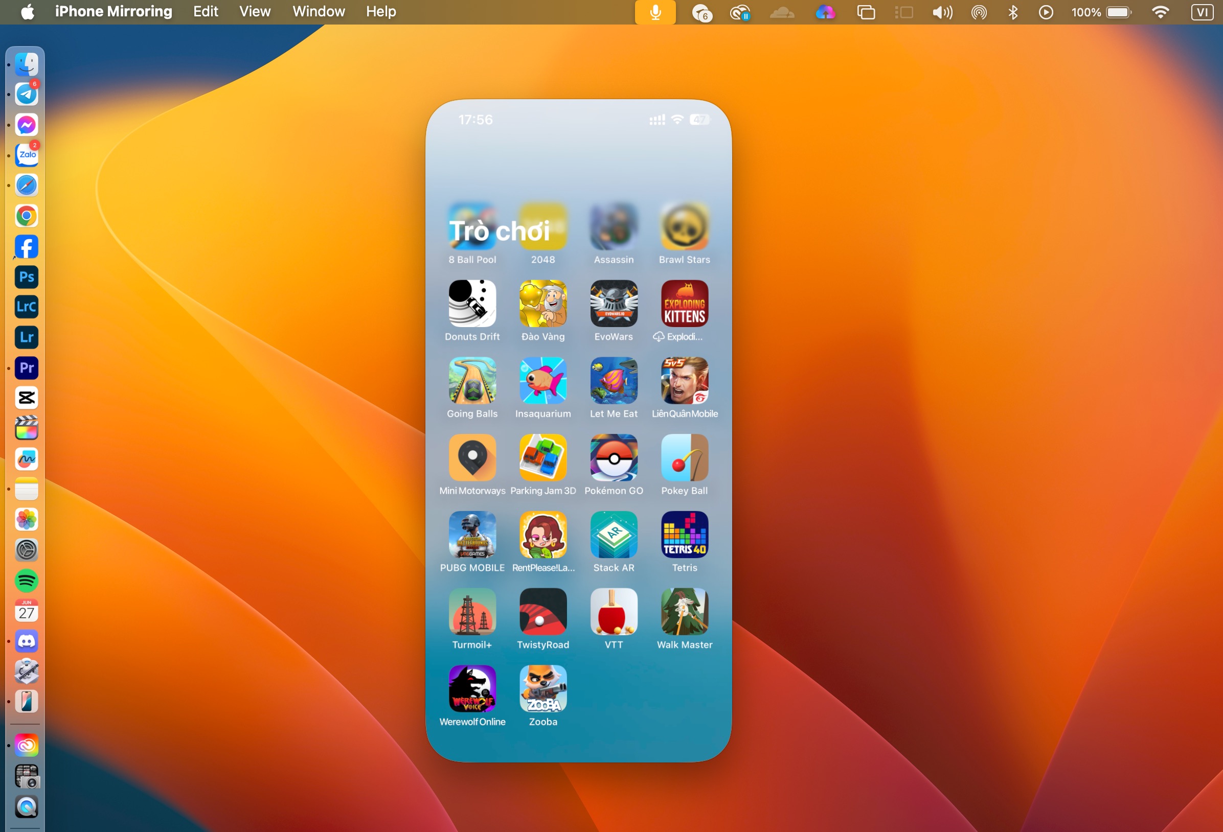1223x832 pixels.
Task: Open Mini Motorways game
Action: [x=472, y=457]
